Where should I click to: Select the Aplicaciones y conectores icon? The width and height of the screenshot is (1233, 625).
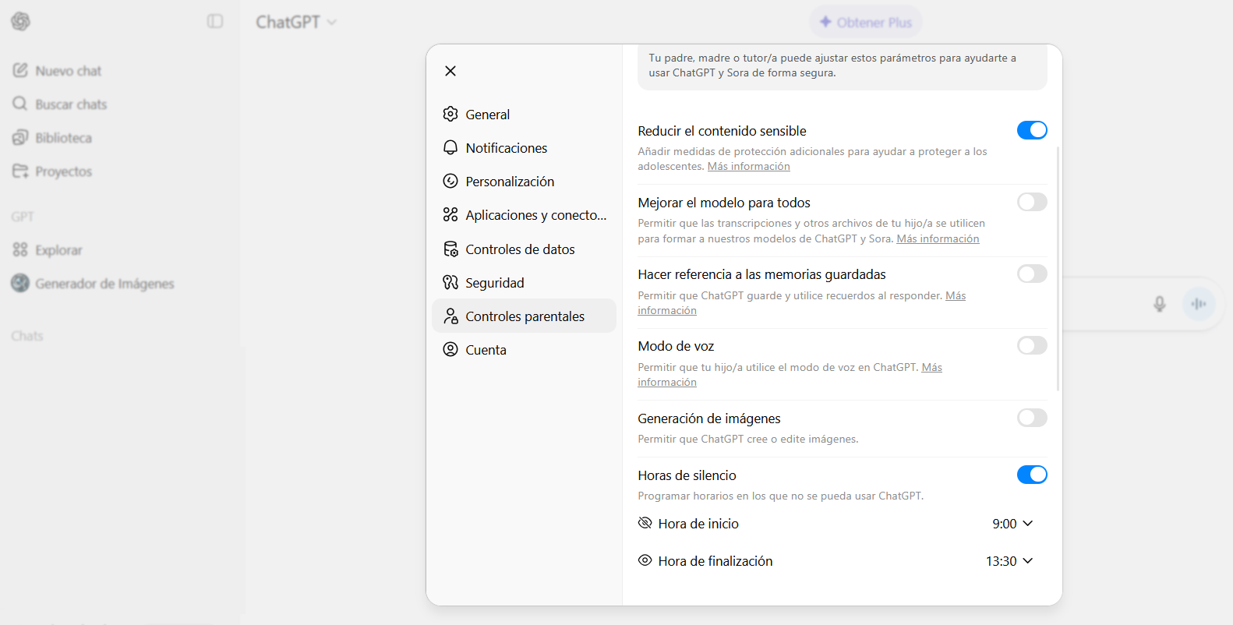pyautogui.click(x=450, y=215)
